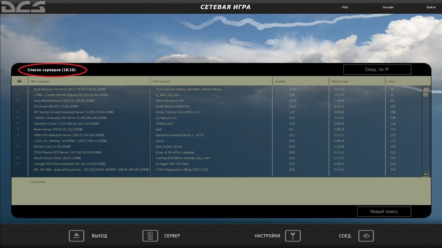Click the НАСТРОЙКИ label

[267, 236]
